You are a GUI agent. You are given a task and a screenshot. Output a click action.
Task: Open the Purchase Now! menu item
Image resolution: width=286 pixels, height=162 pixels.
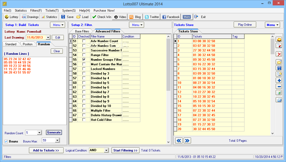coord(104,11)
